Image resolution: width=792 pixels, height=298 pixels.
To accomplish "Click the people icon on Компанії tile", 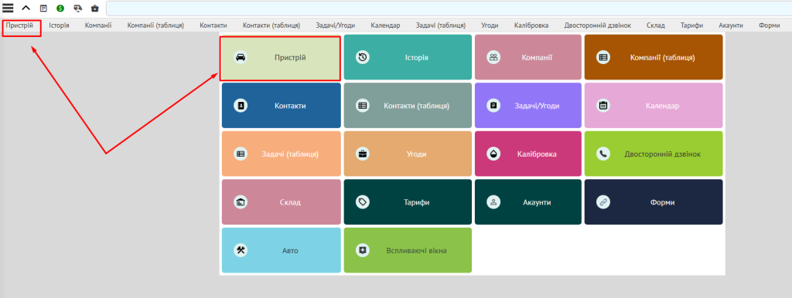I will pyautogui.click(x=493, y=57).
